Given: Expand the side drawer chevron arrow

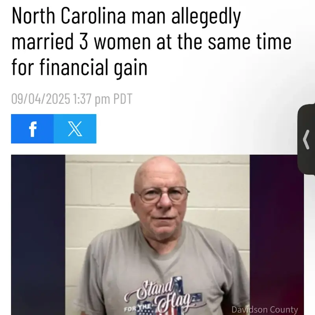Looking at the screenshot, I should (306, 139).
